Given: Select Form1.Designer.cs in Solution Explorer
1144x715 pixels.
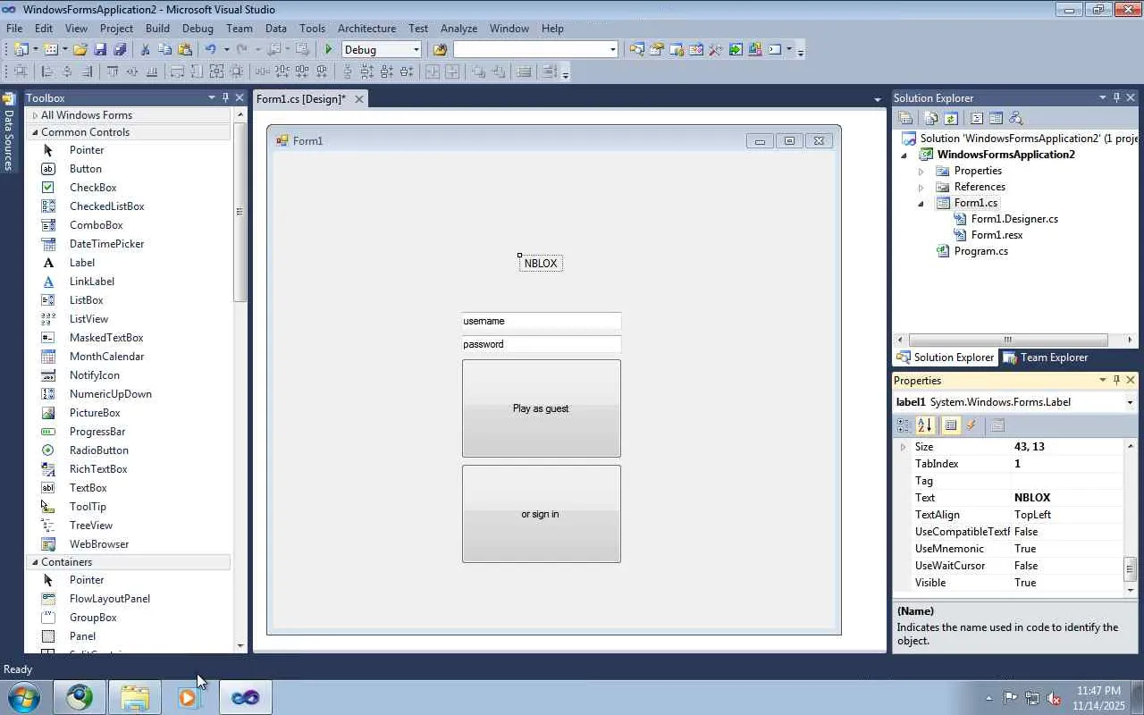Looking at the screenshot, I should pyautogui.click(x=1014, y=219).
